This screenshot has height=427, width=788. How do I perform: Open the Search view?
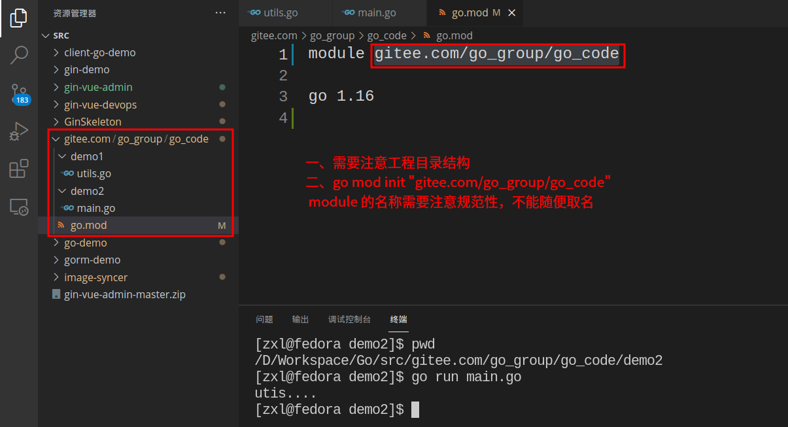pos(18,56)
